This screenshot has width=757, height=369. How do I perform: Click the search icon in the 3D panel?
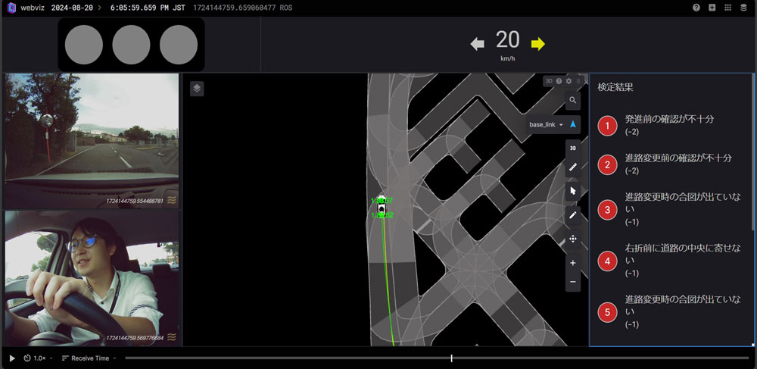tap(572, 101)
